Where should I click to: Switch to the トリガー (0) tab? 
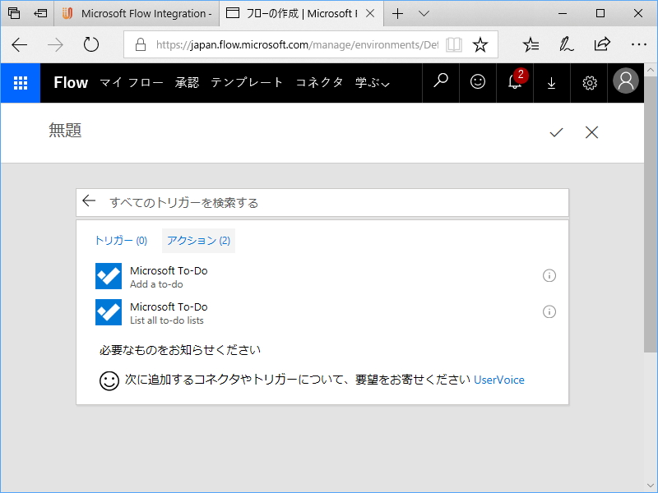point(120,240)
